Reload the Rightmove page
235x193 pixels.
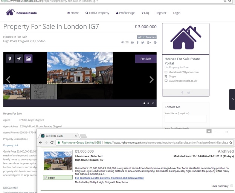(x=52, y=142)
